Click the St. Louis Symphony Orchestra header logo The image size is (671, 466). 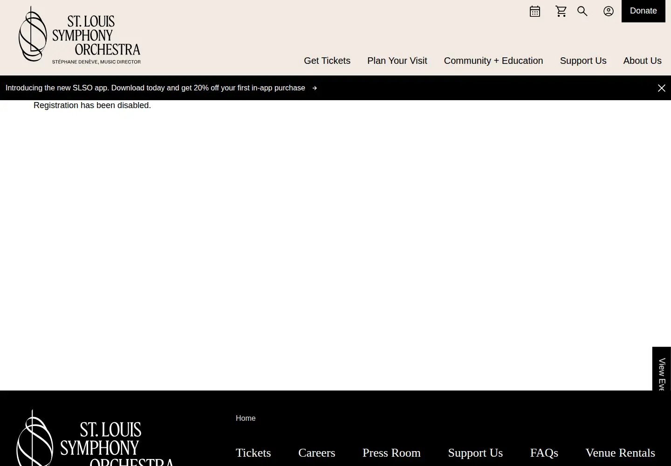(x=80, y=35)
